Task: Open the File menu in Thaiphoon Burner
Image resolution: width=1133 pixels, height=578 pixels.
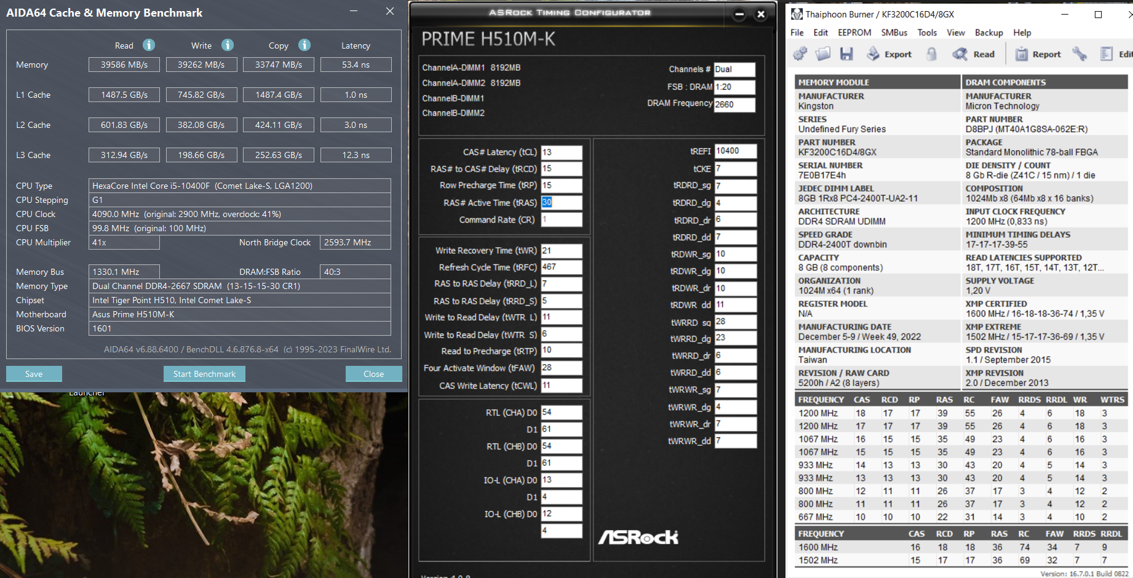Action: (797, 33)
